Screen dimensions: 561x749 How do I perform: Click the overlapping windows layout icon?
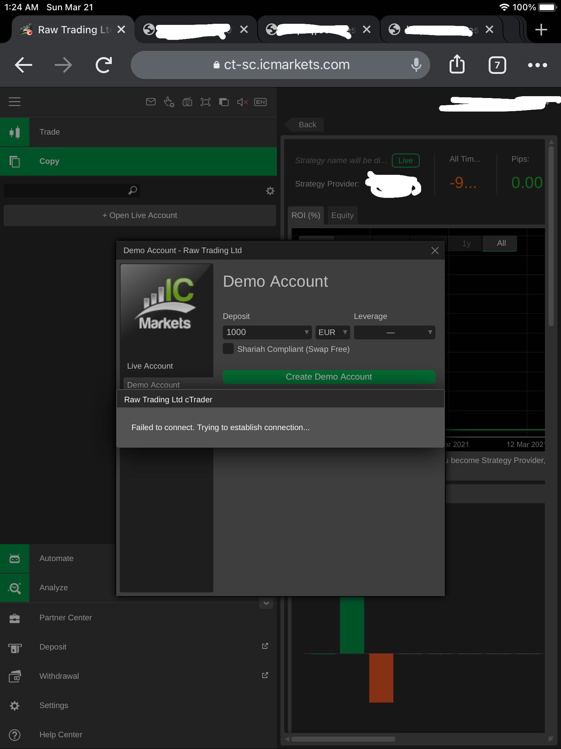[224, 102]
